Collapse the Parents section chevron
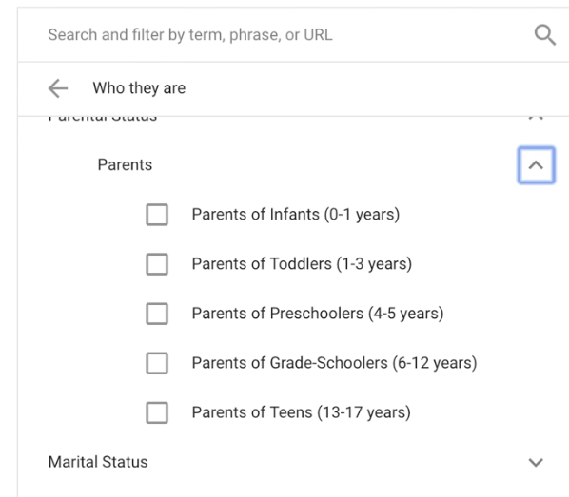 pyautogui.click(x=536, y=165)
